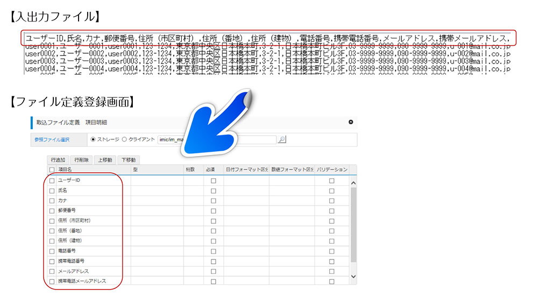The height and width of the screenshot is (303, 538).
Task: Click the vertical scrollbar thumb
Action: (353, 224)
